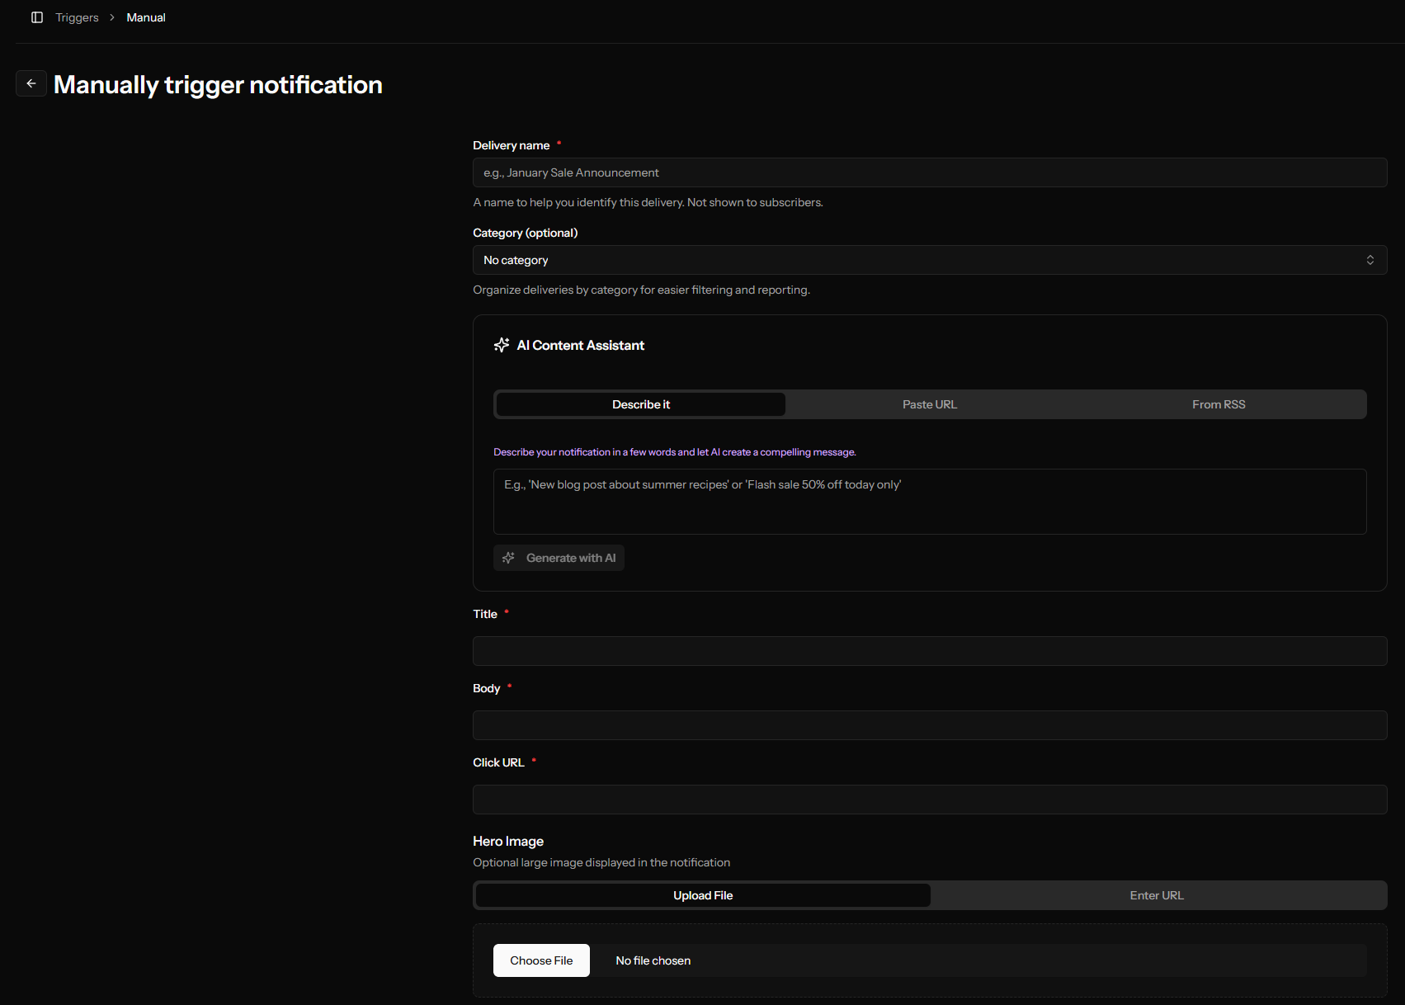Click the back arrow beside the page title

click(x=31, y=83)
